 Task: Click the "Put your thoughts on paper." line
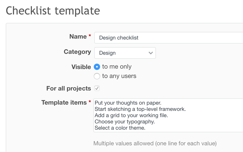(x=128, y=102)
